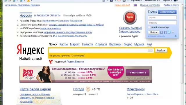Click Установить программы Яндекса link
186x105 pixels.
coord(22,5)
